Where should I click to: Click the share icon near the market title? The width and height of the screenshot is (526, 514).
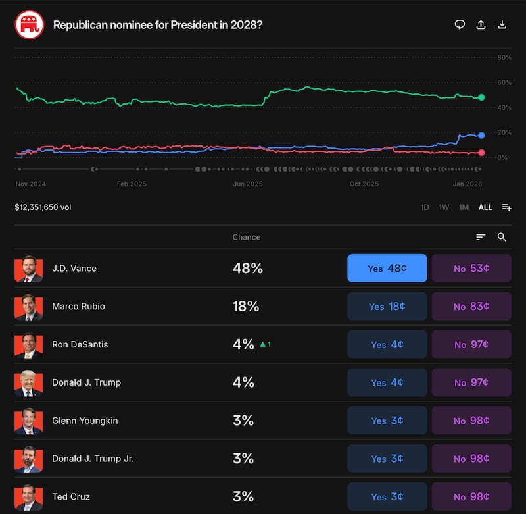pyautogui.click(x=481, y=24)
